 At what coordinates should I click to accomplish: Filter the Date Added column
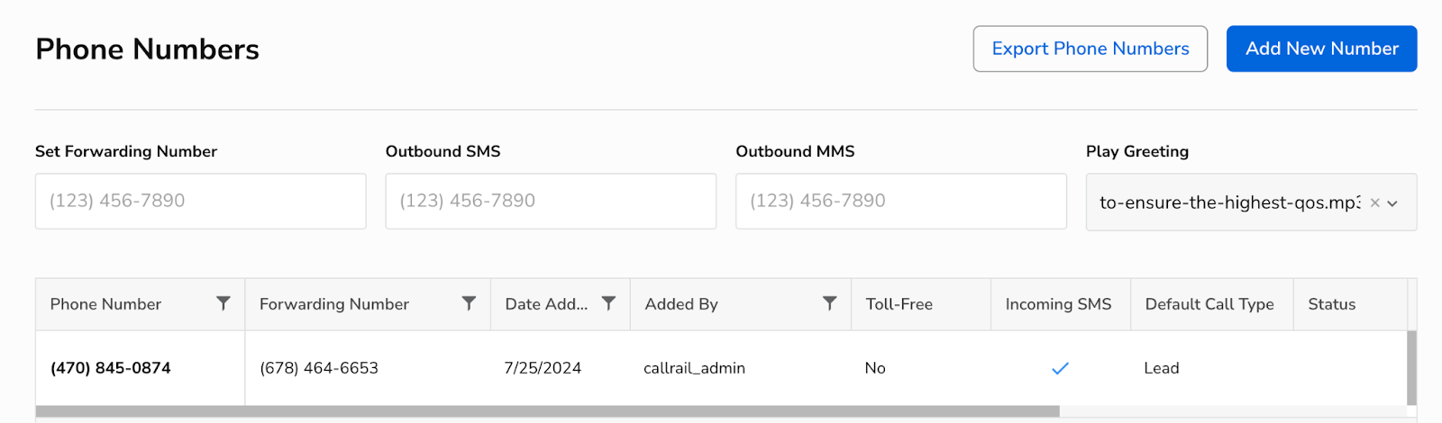(609, 303)
